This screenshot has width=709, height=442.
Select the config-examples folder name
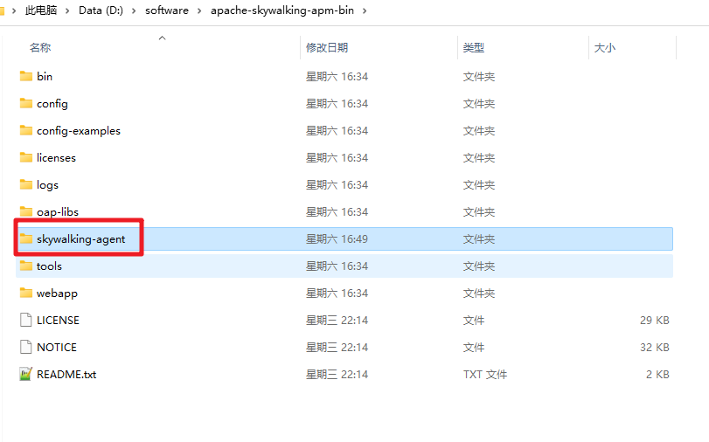click(79, 131)
